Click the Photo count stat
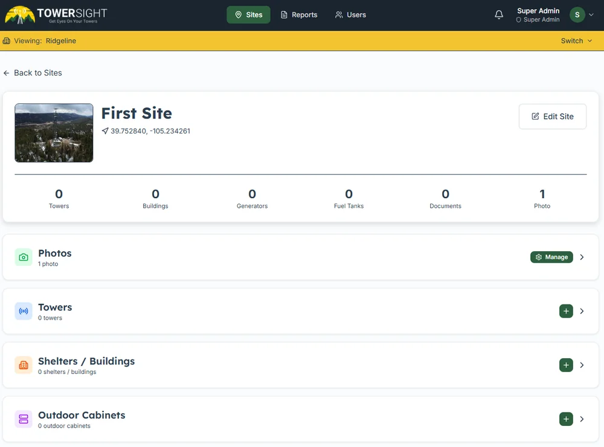Image resolution: width=604 pixels, height=447 pixels. coord(542,198)
